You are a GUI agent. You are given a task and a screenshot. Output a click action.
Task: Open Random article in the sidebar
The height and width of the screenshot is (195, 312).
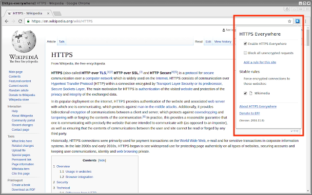pos(19,90)
